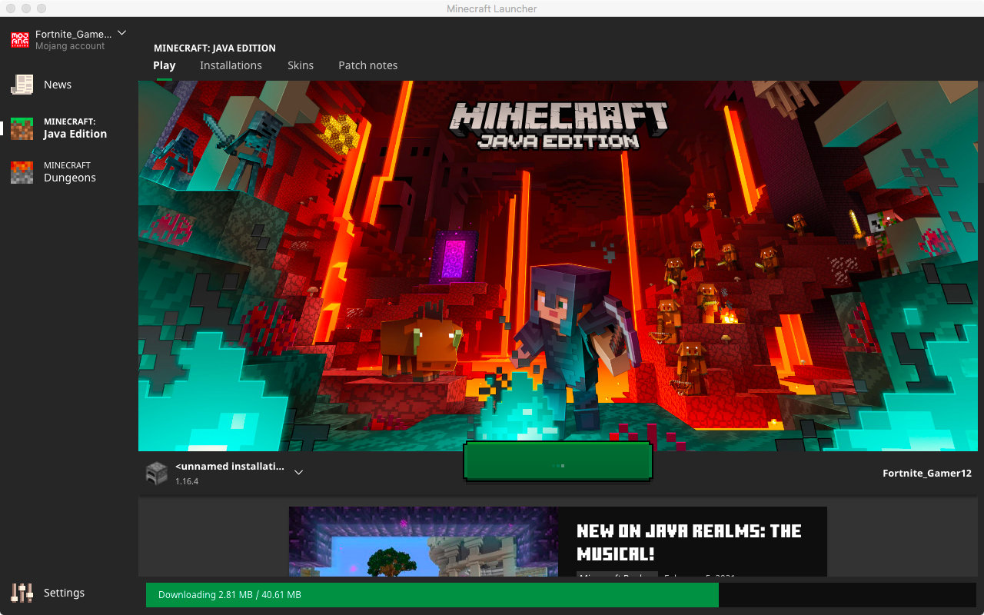Switch to the Installations tab
The width and height of the screenshot is (984, 615).
click(x=231, y=65)
